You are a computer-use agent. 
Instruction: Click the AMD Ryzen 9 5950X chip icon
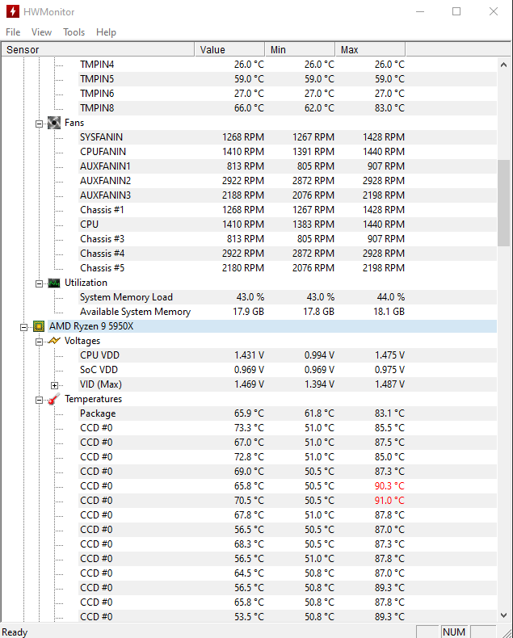39,326
